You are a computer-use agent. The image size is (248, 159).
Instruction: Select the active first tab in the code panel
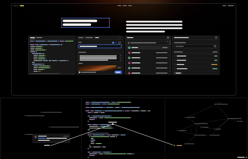point(33,38)
